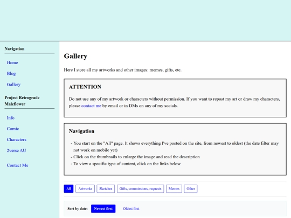Sort gallery by Oldest first
The width and height of the screenshot is (291, 218).
point(131,209)
